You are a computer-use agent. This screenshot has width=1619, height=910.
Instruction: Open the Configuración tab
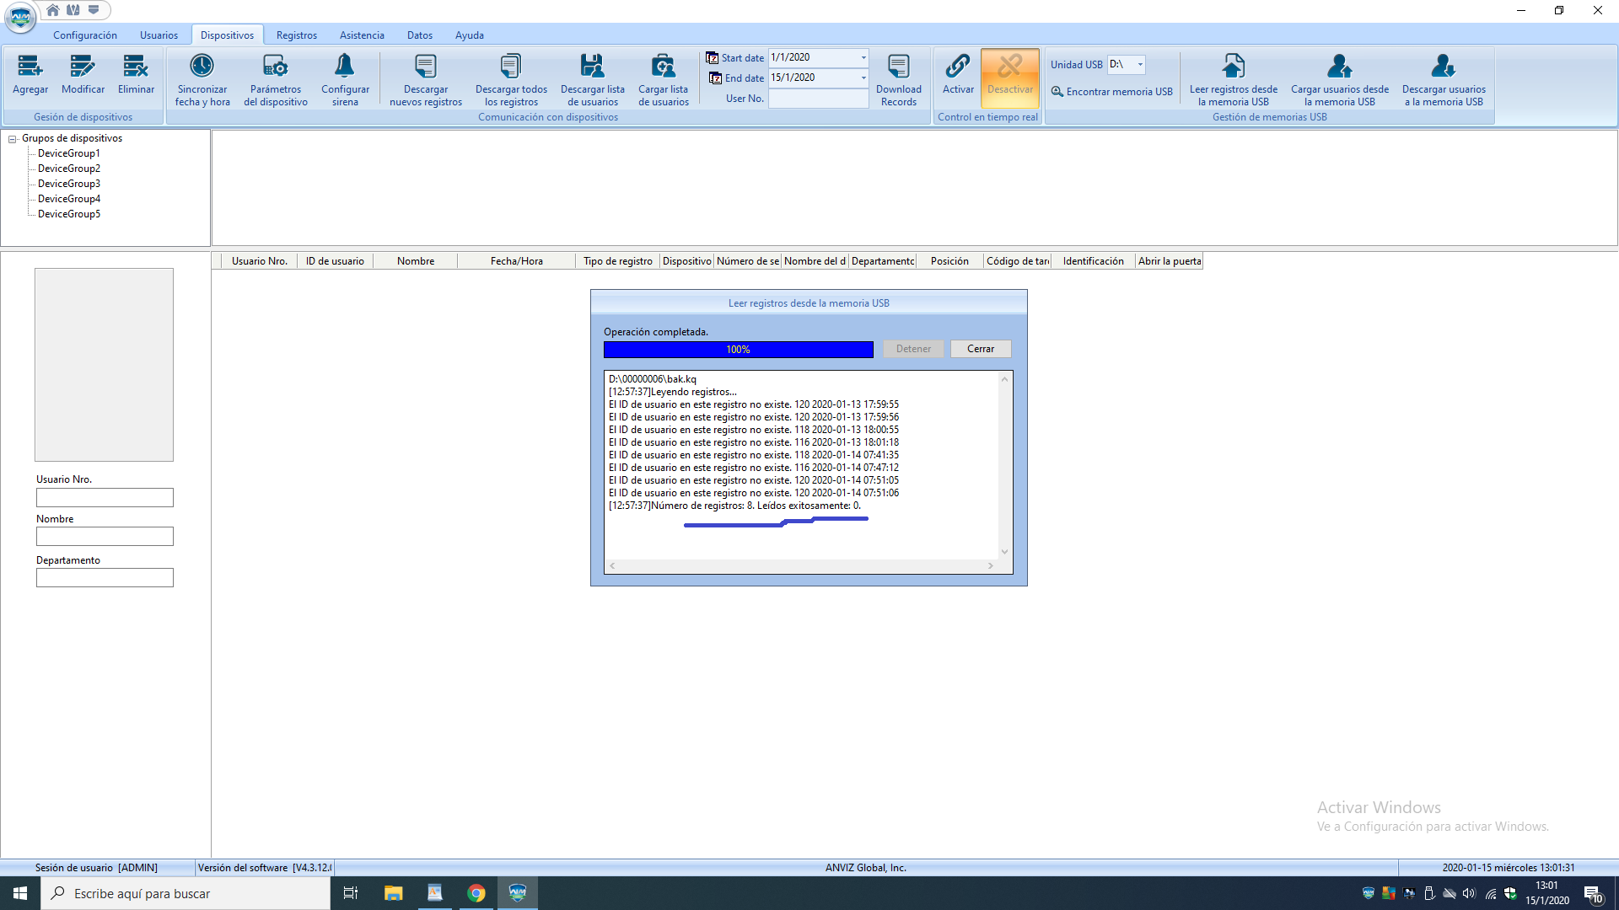pyautogui.click(x=85, y=35)
